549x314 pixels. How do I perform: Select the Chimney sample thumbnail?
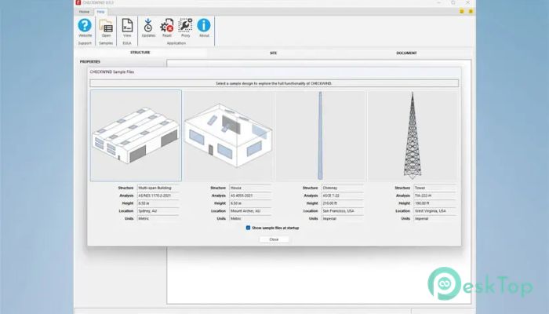(320, 136)
